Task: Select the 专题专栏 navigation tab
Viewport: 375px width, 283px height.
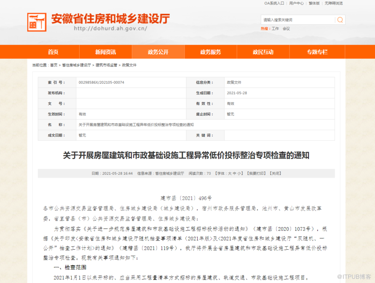Action: pos(317,52)
